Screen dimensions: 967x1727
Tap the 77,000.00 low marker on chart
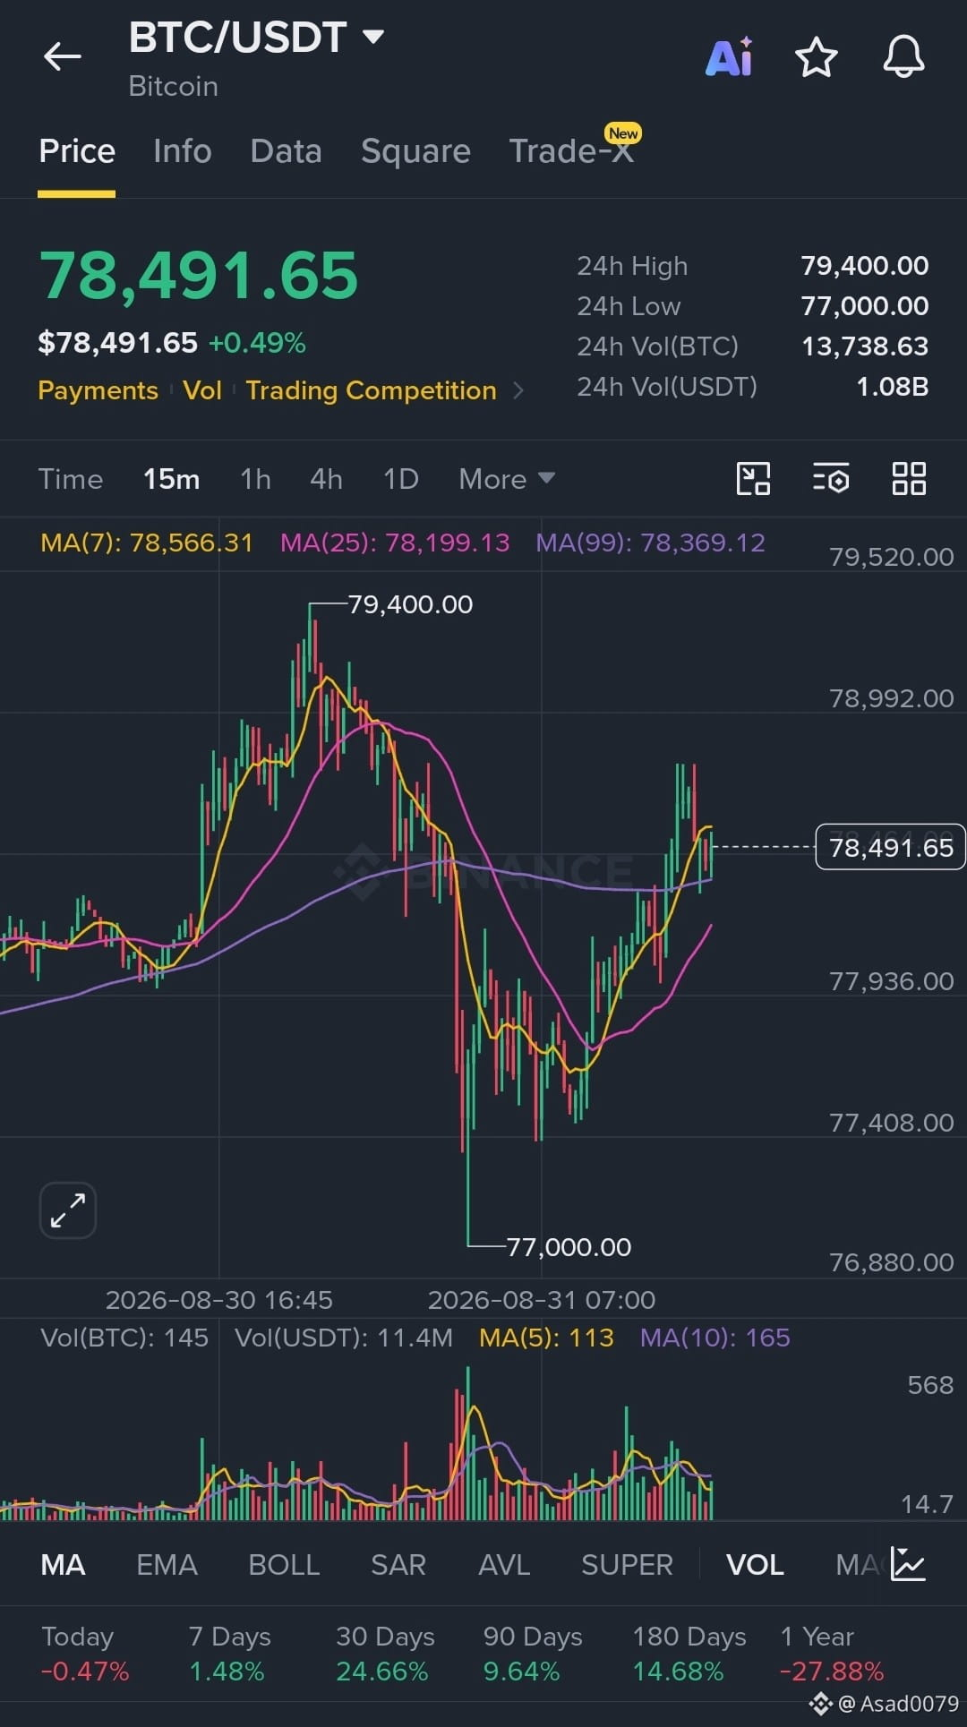pos(569,1246)
